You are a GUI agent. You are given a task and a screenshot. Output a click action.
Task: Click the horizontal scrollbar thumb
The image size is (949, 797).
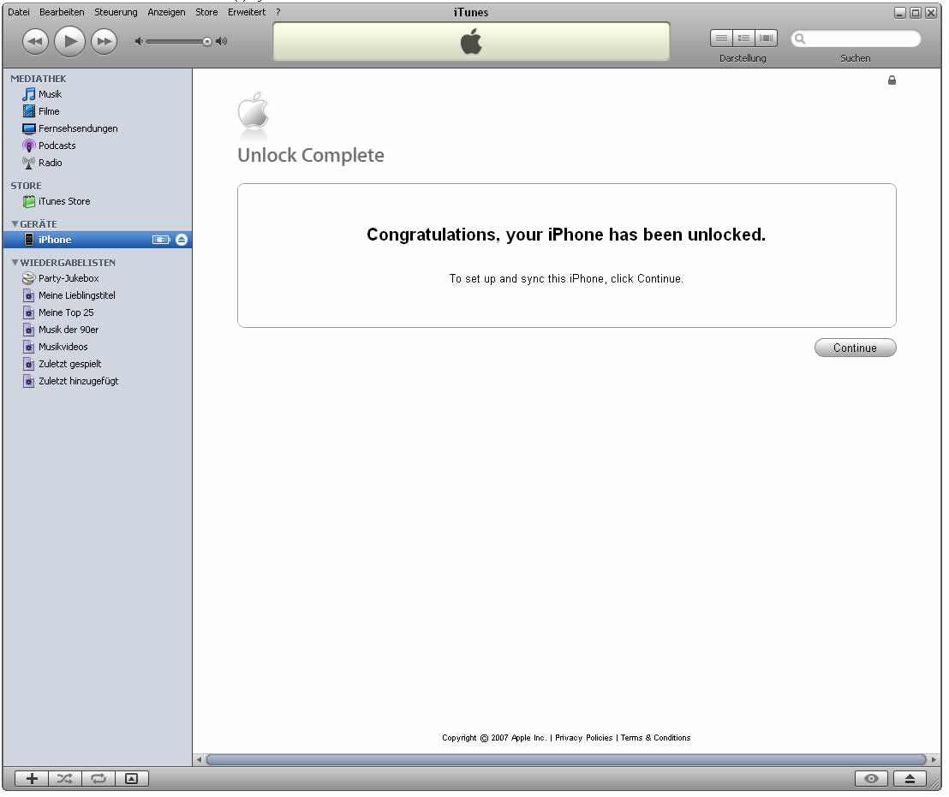(566, 759)
